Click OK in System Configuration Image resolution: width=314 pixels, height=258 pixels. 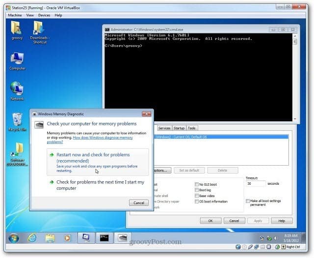tap(210, 221)
